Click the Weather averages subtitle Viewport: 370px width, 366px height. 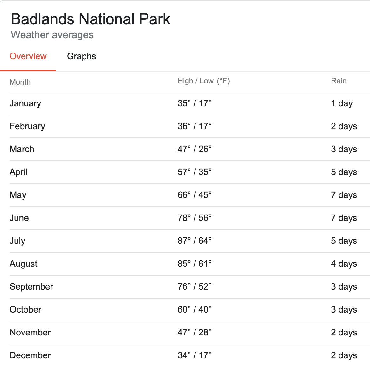pos(52,35)
